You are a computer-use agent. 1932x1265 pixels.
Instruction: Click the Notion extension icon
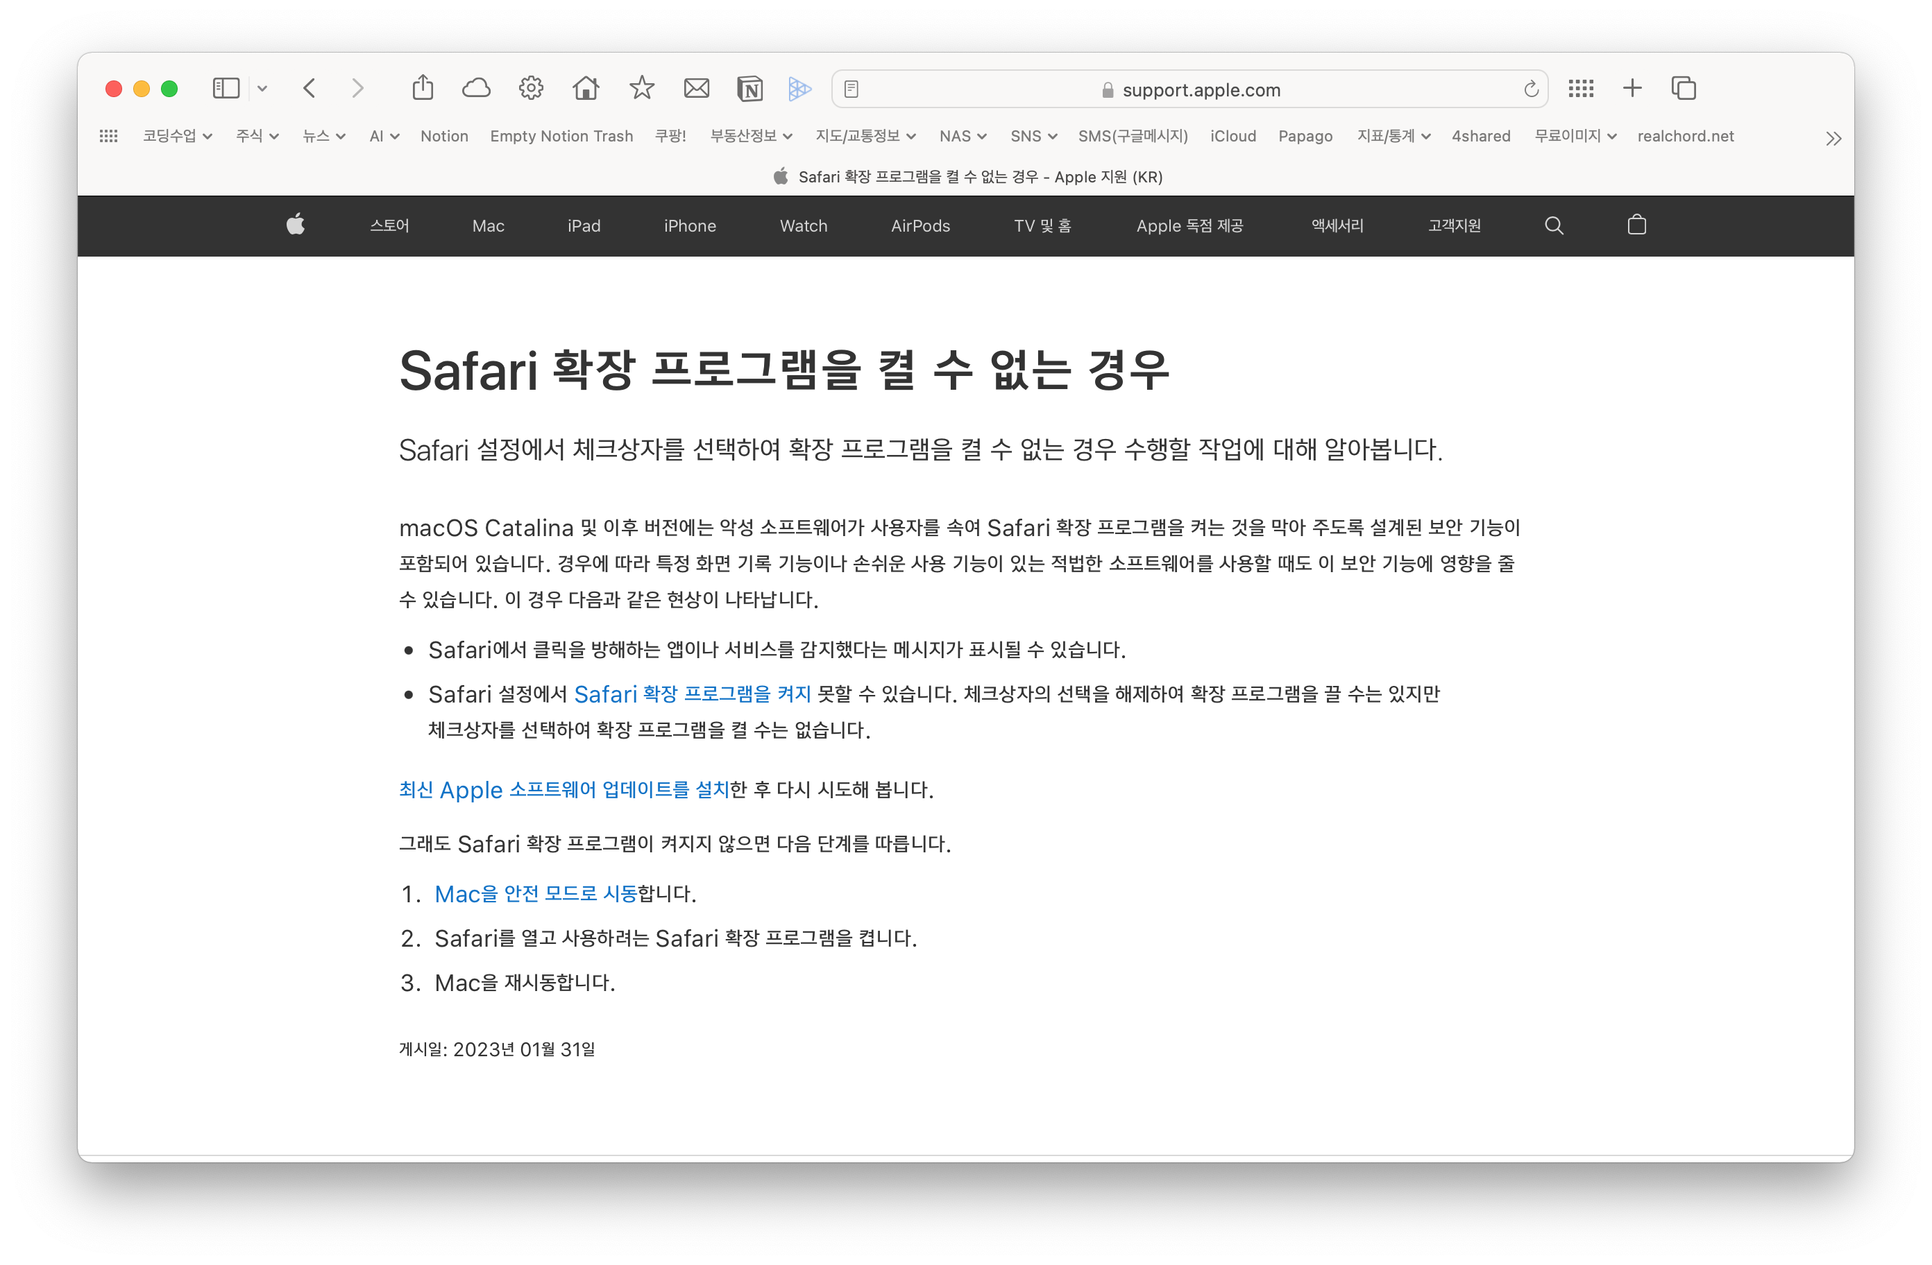(x=749, y=89)
